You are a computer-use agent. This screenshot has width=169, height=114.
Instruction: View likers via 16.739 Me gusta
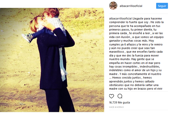point(119,102)
